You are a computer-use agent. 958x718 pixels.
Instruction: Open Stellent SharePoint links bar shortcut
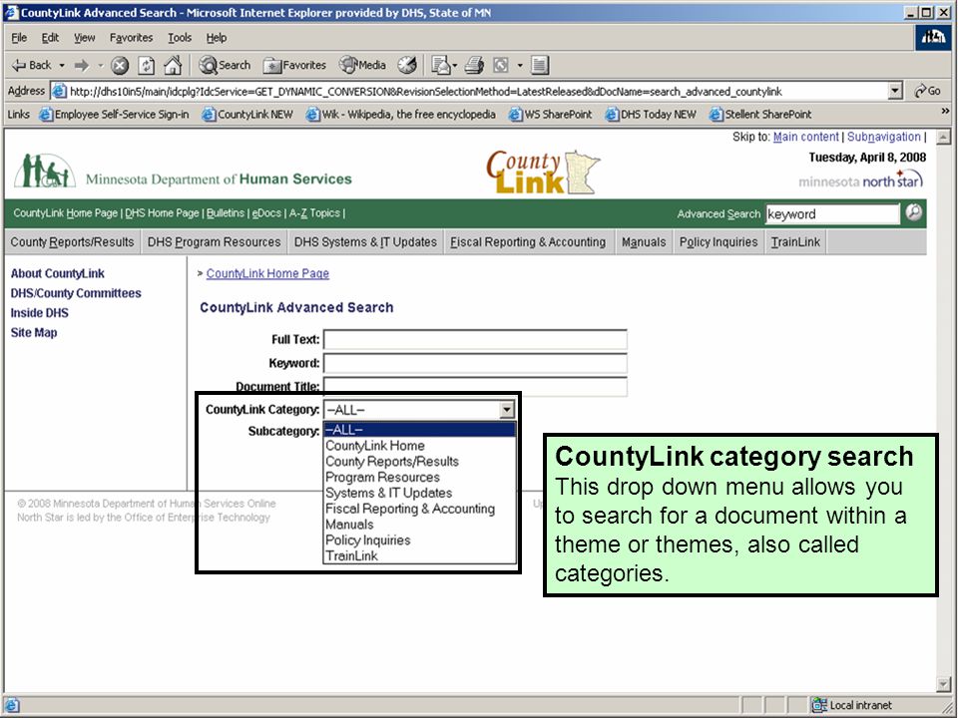(760, 114)
